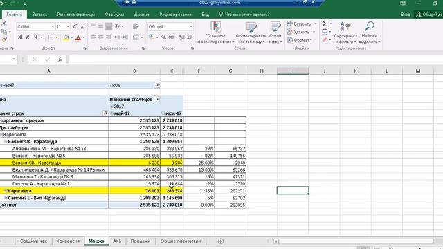This screenshot has height=249, width=443.
Task: Increase indent in cell
Action: tap(125, 37)
